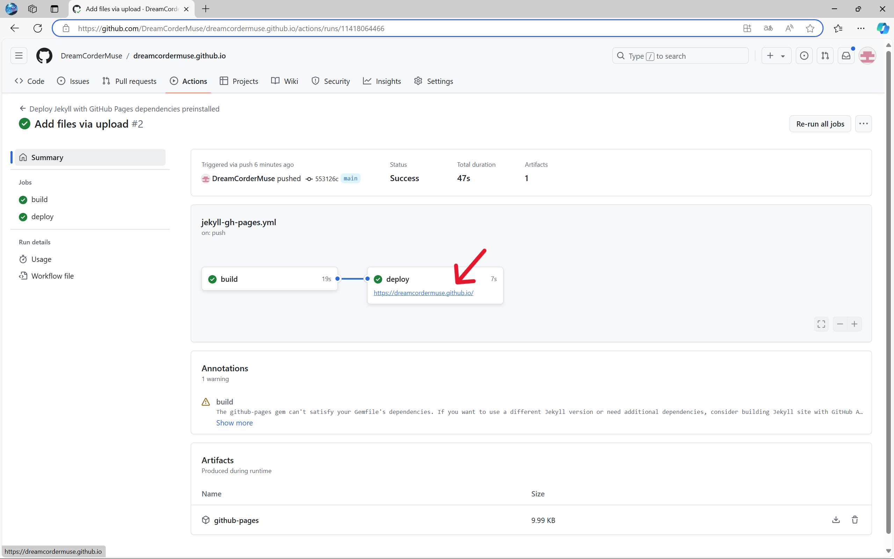894x559 pixels.
Task: Click the build annotation title
Action: (225, 401)
